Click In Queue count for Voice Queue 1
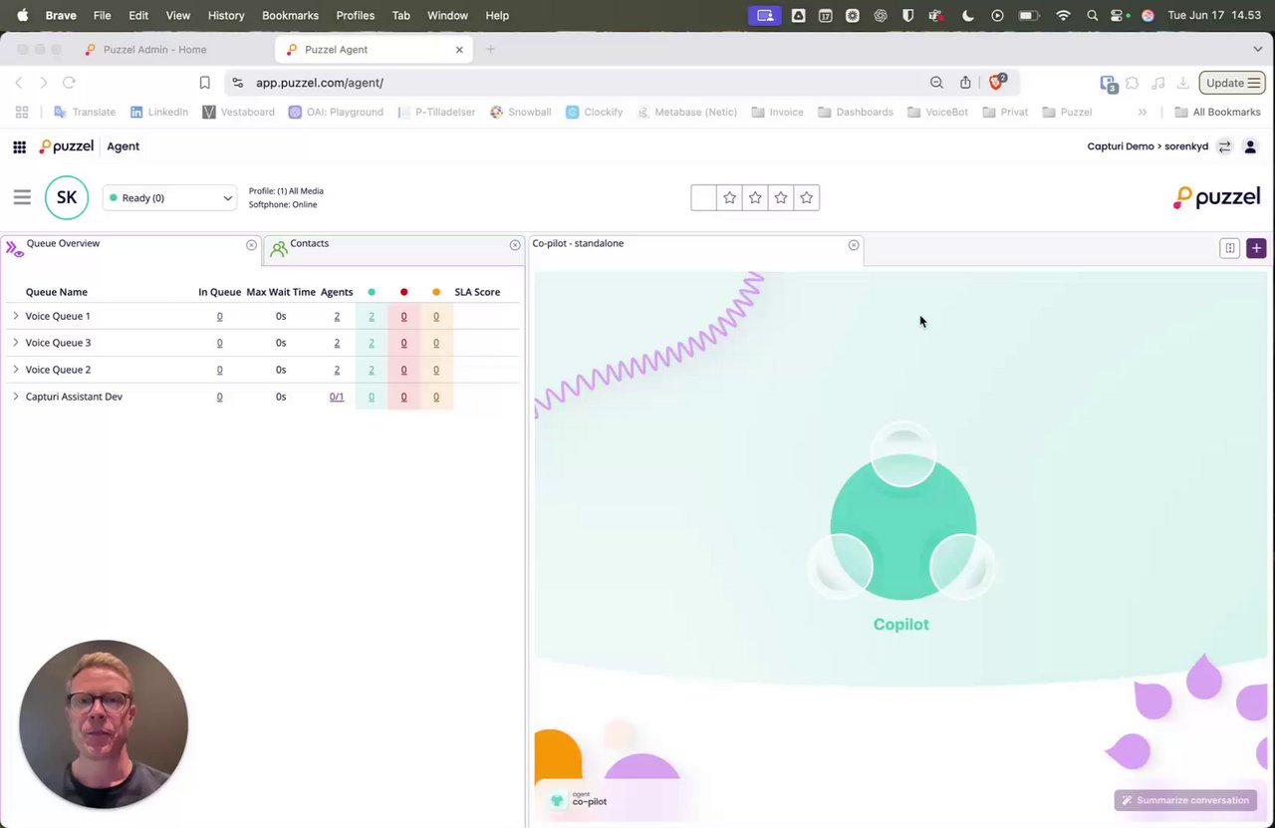Viewport: 1275px width, 828px height. pos(219,316)
